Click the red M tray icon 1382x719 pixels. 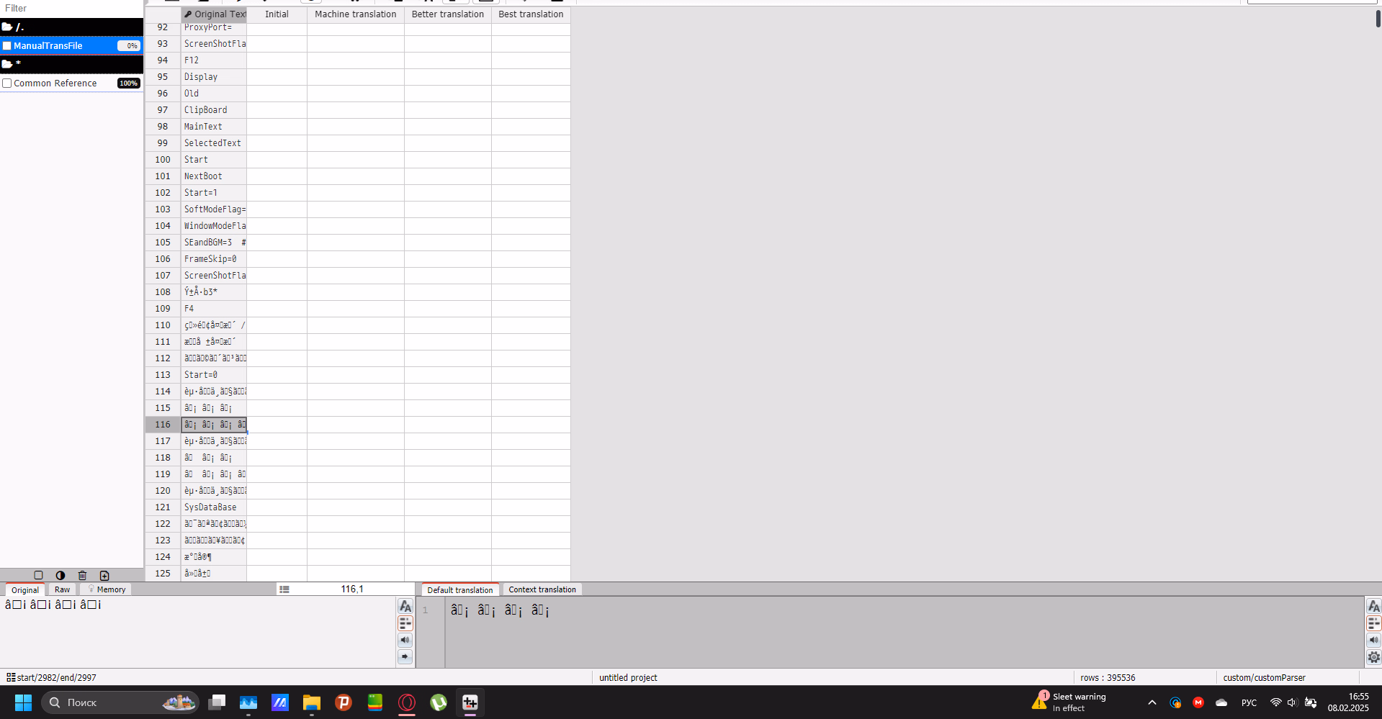(1198, 702)
